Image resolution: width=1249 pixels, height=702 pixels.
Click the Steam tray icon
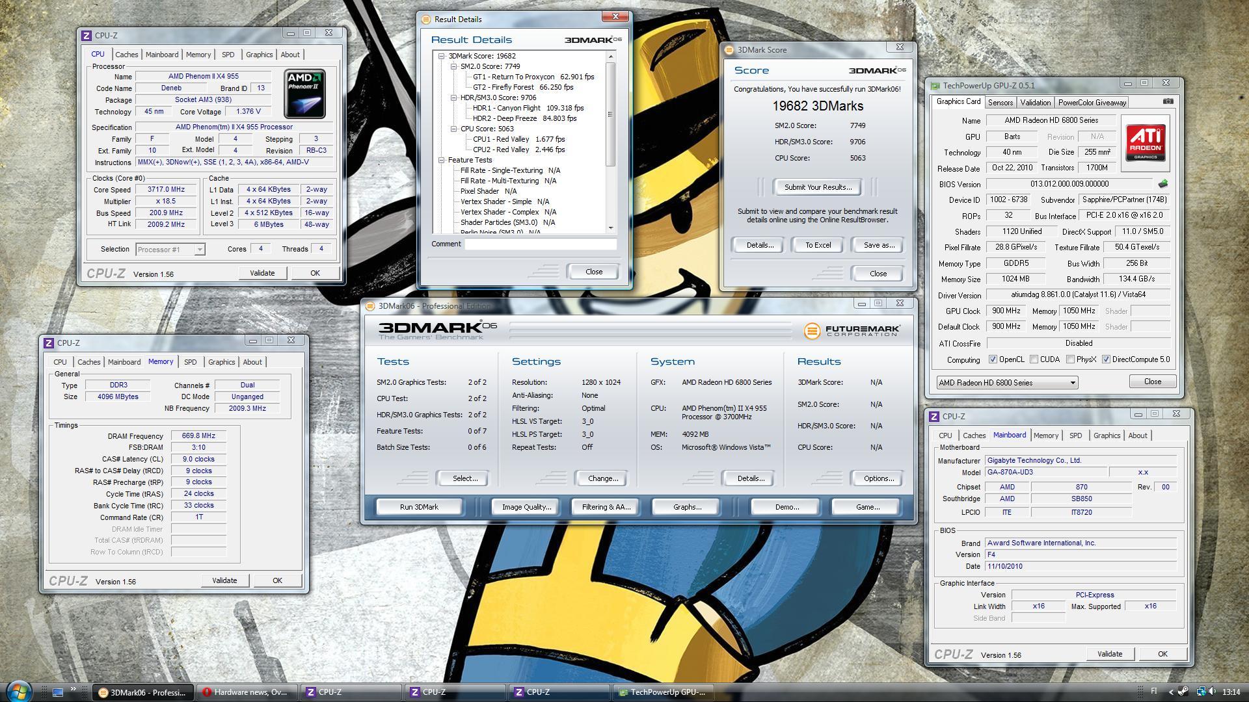tap(1183, 692)
